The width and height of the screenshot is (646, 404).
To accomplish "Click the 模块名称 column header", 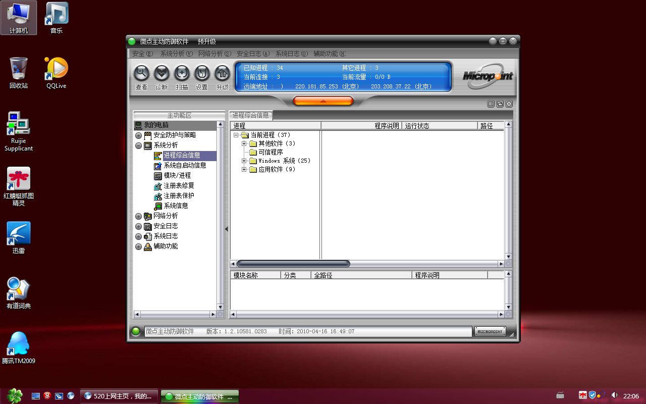I will [x=255, y=275].
